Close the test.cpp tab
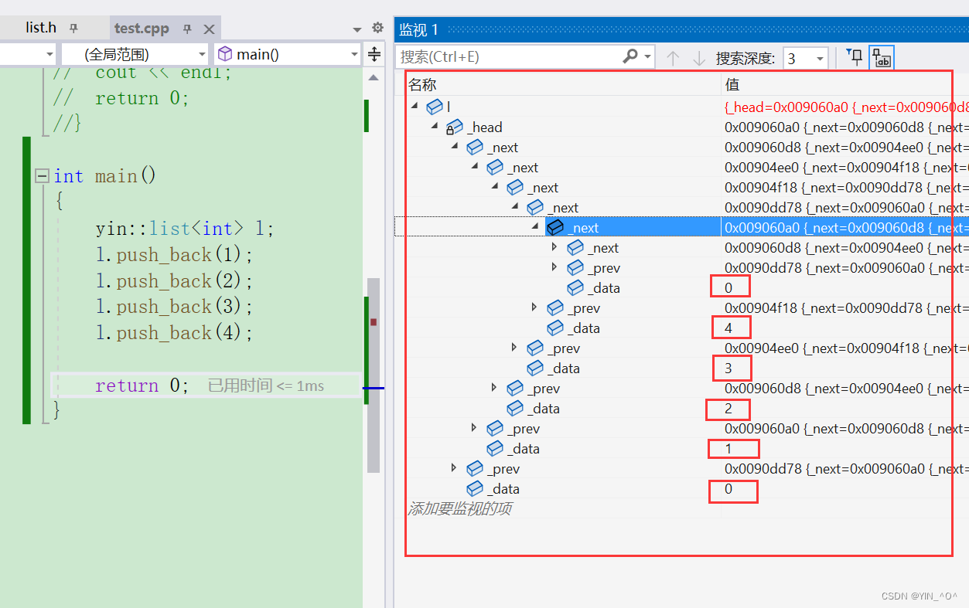This screenshot has width=969, height=608. 209,29
